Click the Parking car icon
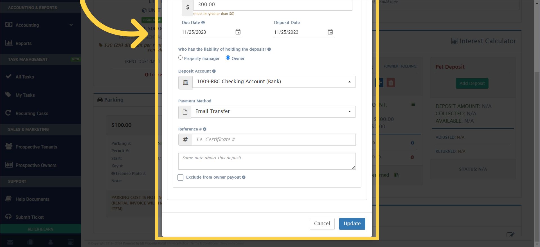 [100, 100]
